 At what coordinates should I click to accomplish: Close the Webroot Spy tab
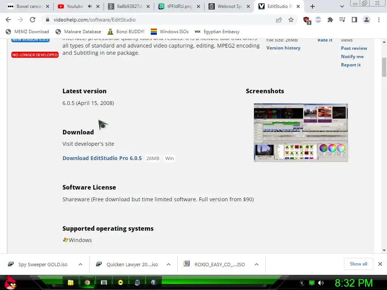[248, 6]
